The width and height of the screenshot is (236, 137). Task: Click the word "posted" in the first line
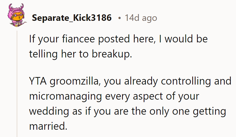click(117, 39)
